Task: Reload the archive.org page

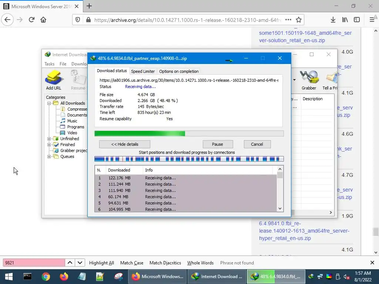Action: tap(31, 20)
